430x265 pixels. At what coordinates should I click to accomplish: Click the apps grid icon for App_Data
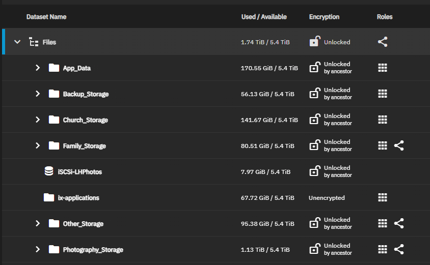point(383,68)
